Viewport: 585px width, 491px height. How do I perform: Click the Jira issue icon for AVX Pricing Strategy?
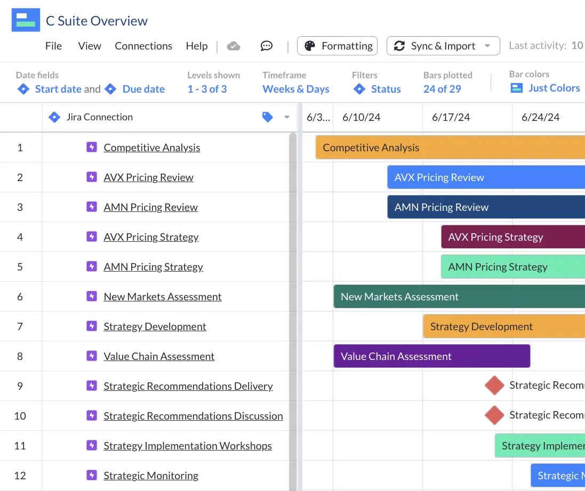pyautogui.click(x=92, y=236)
